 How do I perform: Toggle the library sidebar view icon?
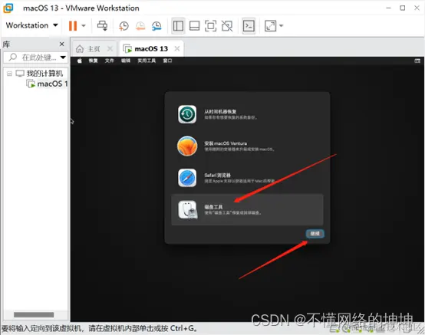coord(178,26)
